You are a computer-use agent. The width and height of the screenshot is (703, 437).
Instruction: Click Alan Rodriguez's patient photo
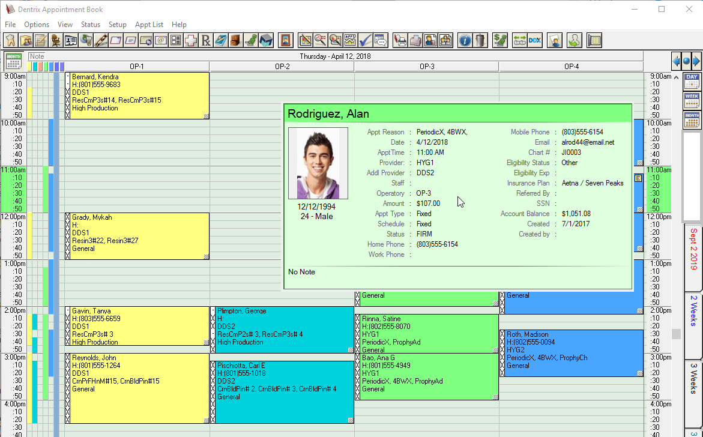(x=318, y=163)
